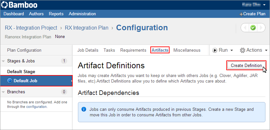Collapse the Branches section
The height and width of the screenshot is (130, 270).
point(3,92)
